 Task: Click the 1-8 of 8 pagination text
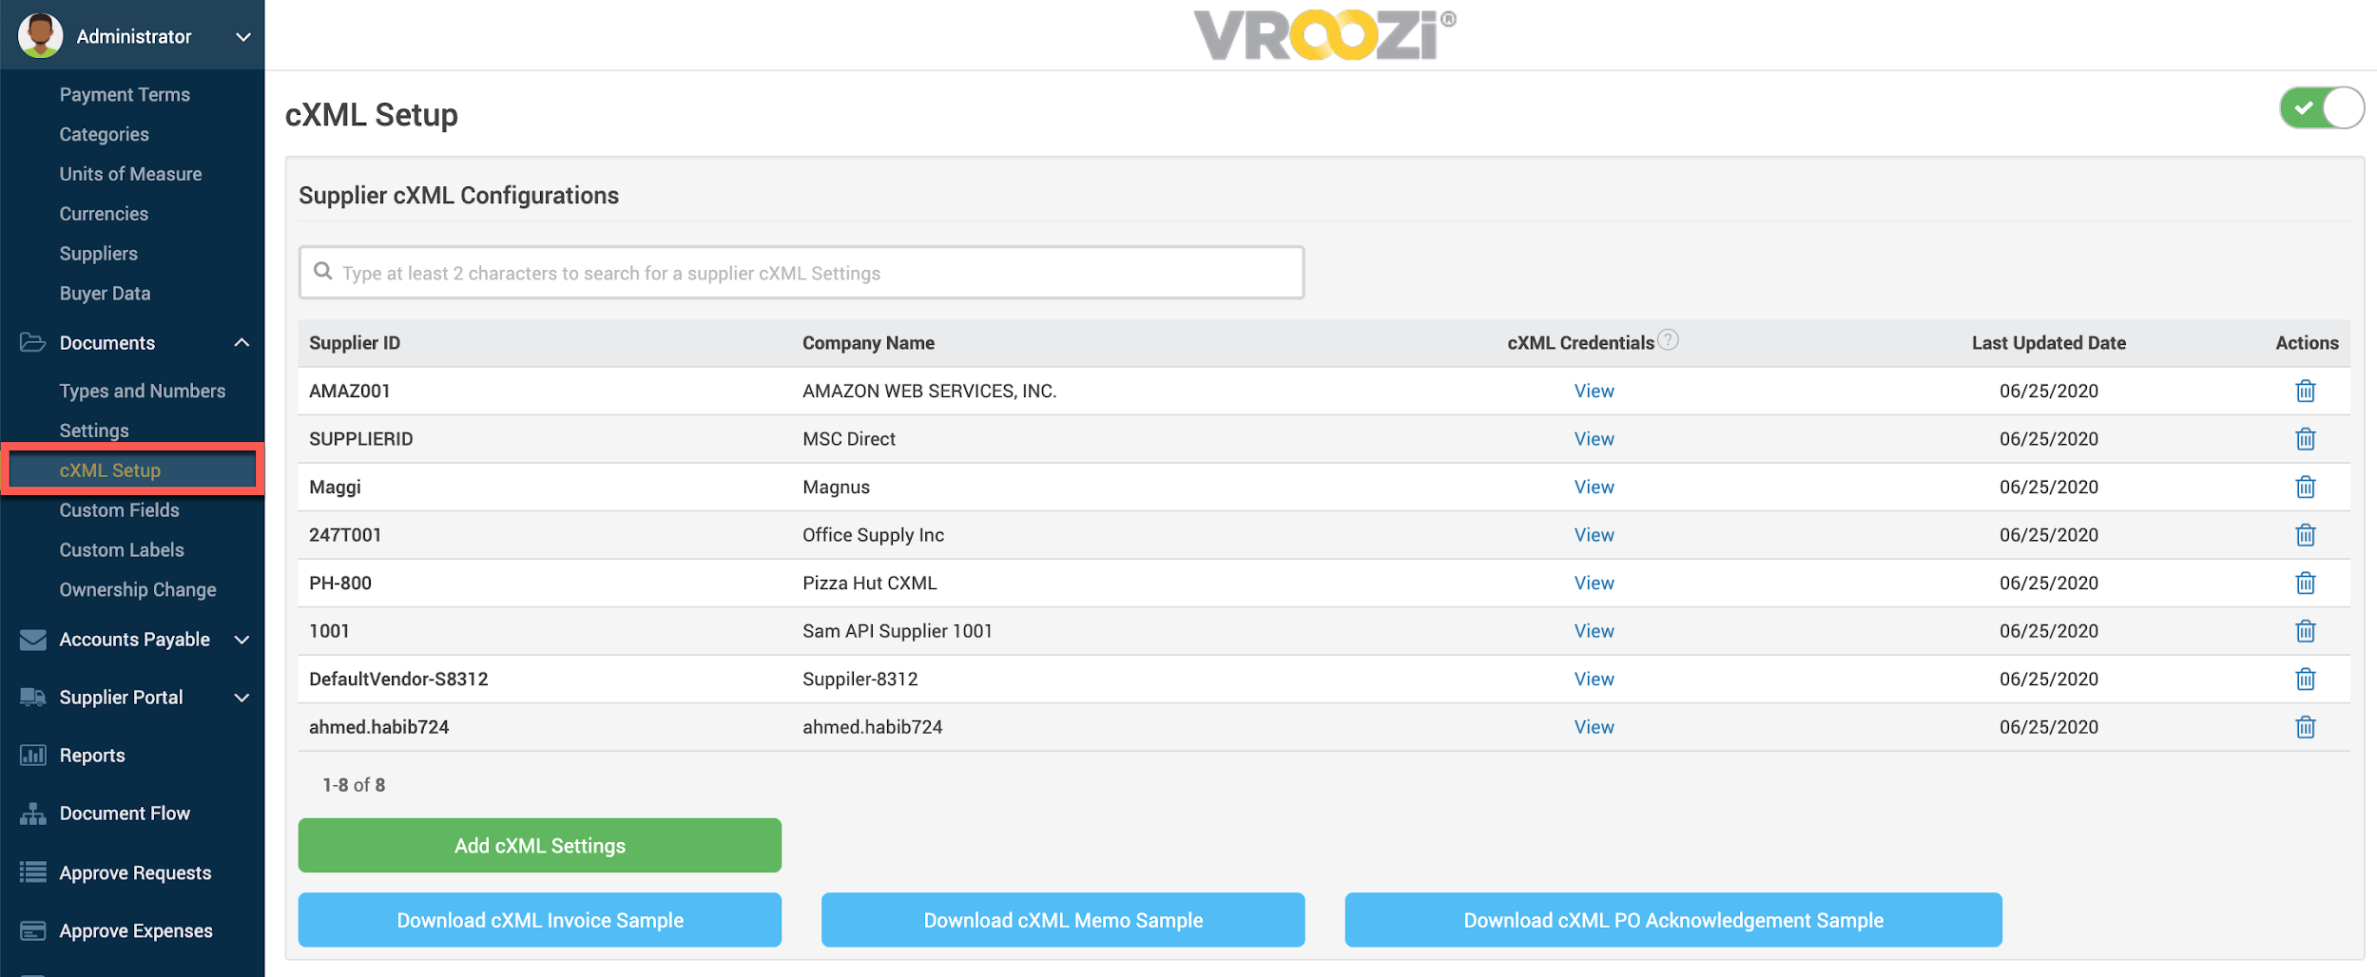354,785
